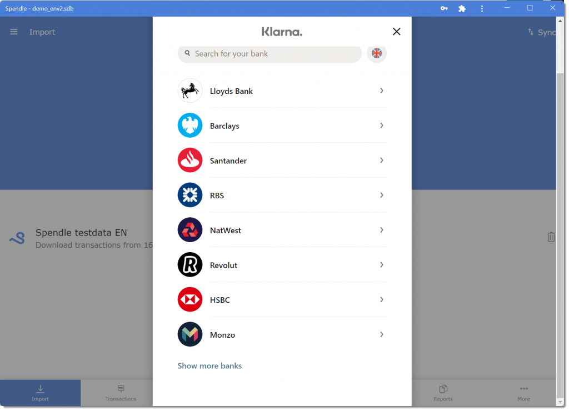Screen dimensions: 569x411
Task: Select the Barclays label
Action: tap(224, 126)
